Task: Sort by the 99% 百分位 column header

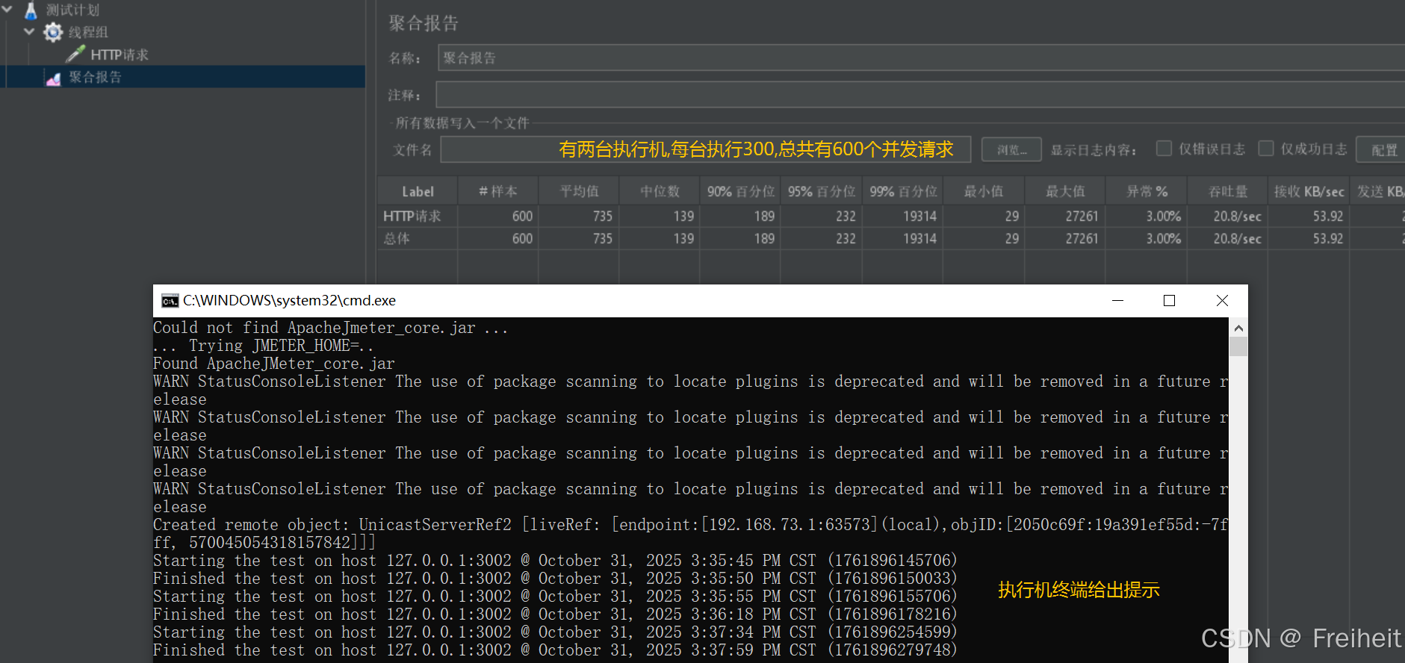Action: (x=903, y=192)
